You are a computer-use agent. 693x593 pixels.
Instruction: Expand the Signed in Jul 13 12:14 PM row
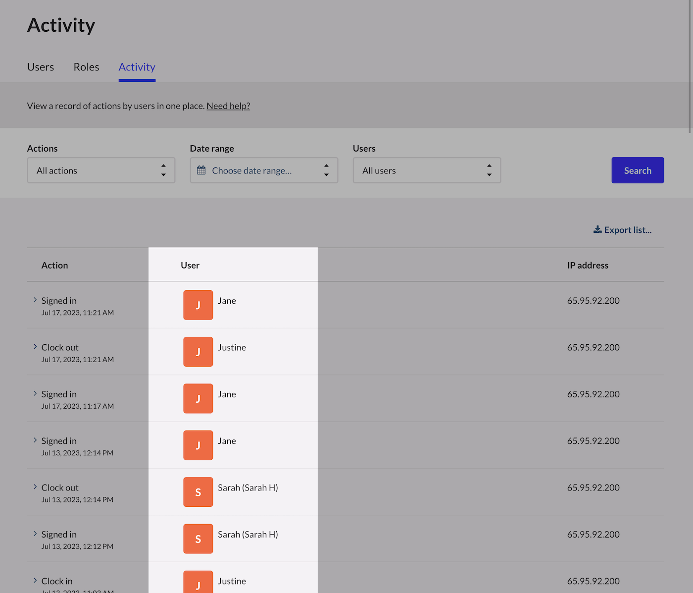pyautogui.click(x=35, y=440)
